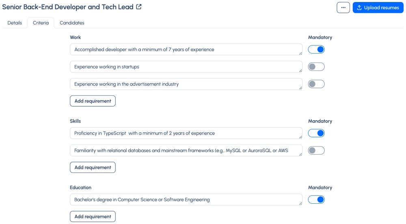The height and width of the screenshot is (224, 406).
Task: Select the Criteria tab
Action: coord(41,23)
